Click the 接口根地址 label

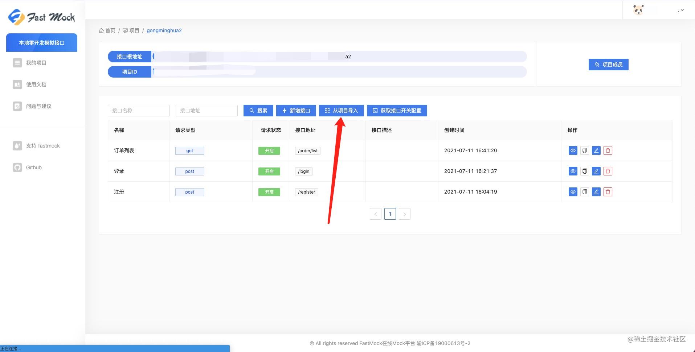(130, 57)
